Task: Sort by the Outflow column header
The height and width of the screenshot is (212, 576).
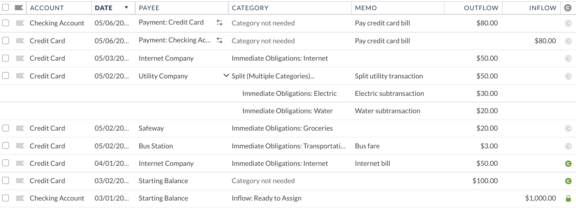Action: [481, 8]
